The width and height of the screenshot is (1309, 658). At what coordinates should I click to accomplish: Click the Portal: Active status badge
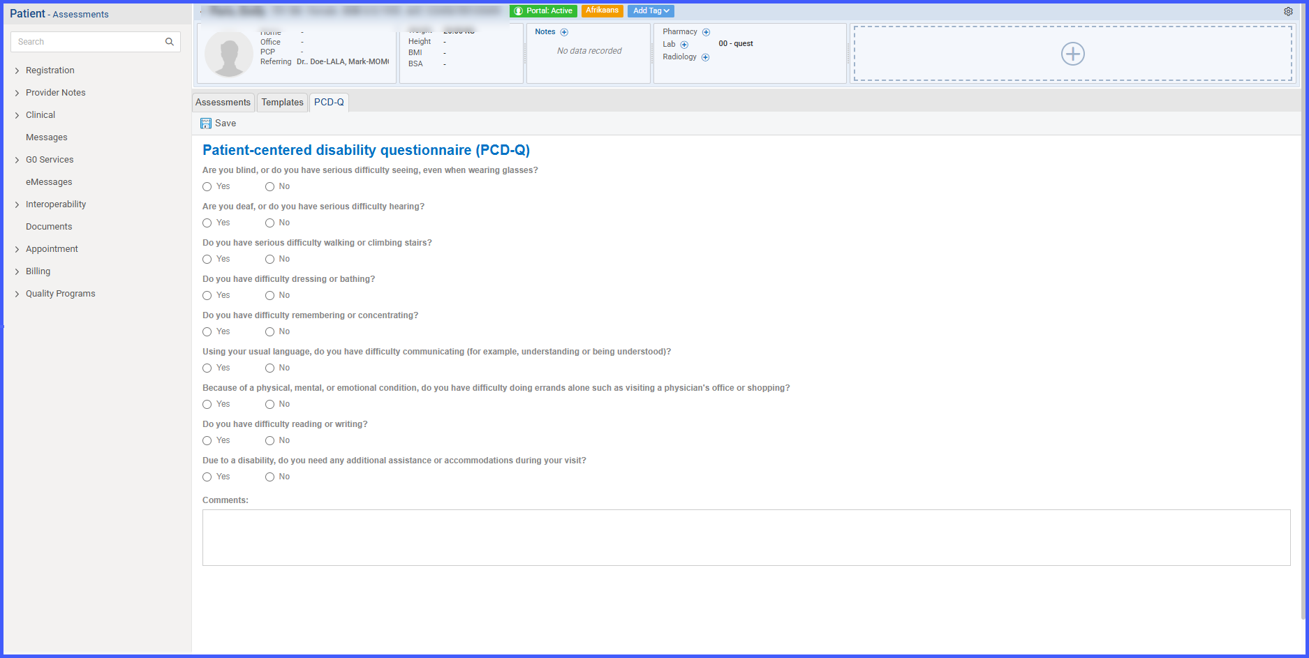543,10
